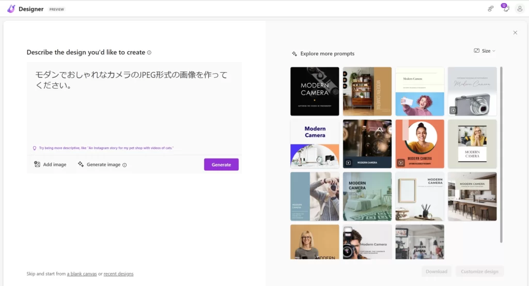Screen dimensions: 529x286
Task: Select the blurred studio Modern Camera design
Action: coord(419,242)
